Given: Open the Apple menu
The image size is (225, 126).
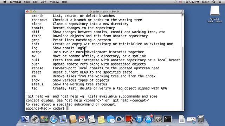Looking at the screenshot, I should tap(5, 2).
